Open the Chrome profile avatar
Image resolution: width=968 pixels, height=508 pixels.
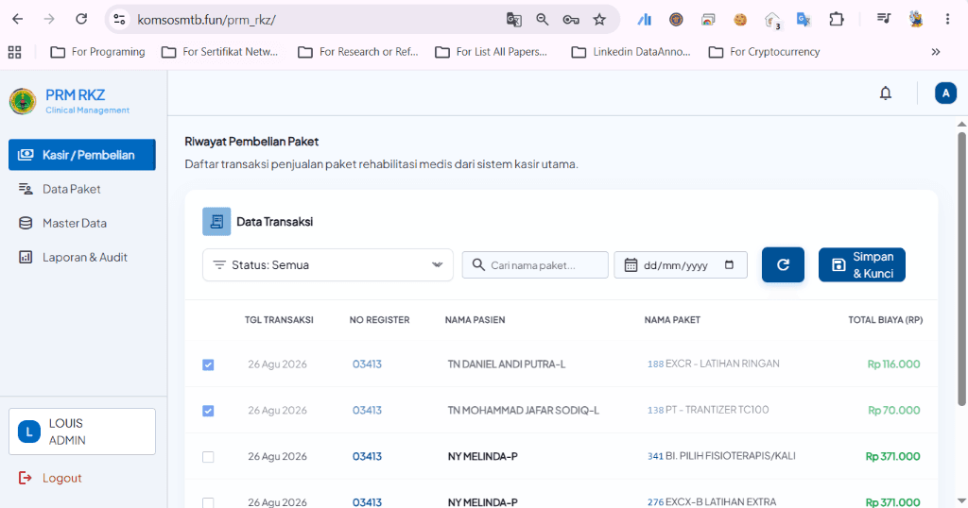(916, 19)
